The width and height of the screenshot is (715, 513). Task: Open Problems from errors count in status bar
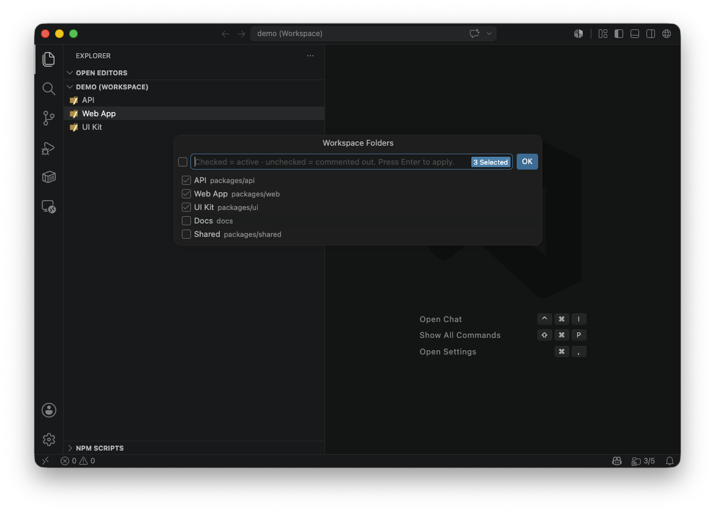(x=69, y=460)
